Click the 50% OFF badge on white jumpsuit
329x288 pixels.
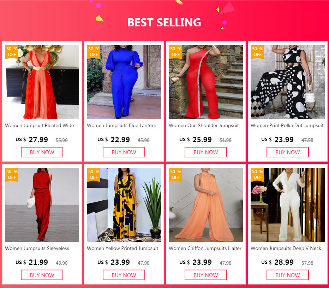257,175
